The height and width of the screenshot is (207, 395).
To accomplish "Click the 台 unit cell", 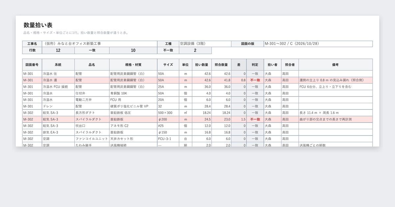I will pos(186,139).
